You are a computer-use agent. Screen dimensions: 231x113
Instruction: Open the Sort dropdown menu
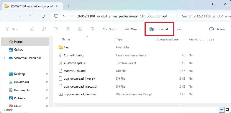coord(110,29)
